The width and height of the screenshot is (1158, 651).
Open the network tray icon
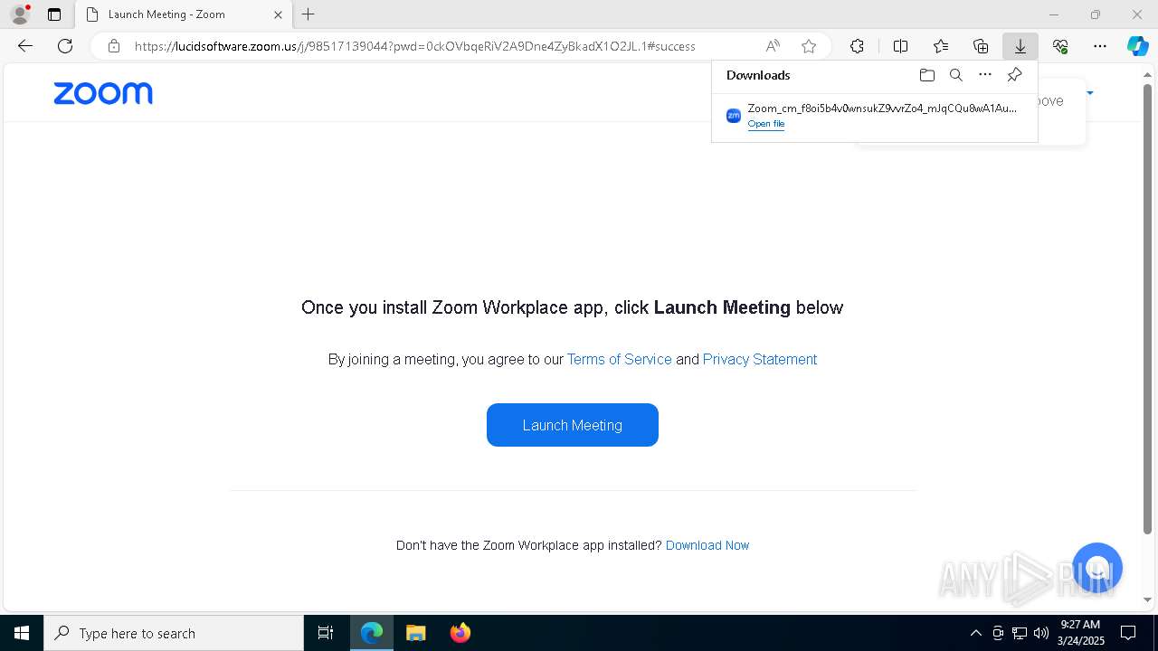click(1020, 633)
